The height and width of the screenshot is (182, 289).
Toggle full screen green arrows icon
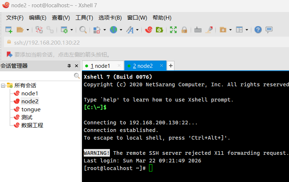pos(173,30)
